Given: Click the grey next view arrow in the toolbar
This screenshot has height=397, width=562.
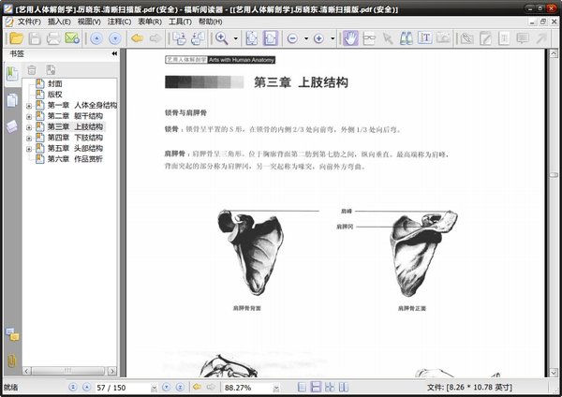Looking at the screenshot, I should [x=155, y=38].
